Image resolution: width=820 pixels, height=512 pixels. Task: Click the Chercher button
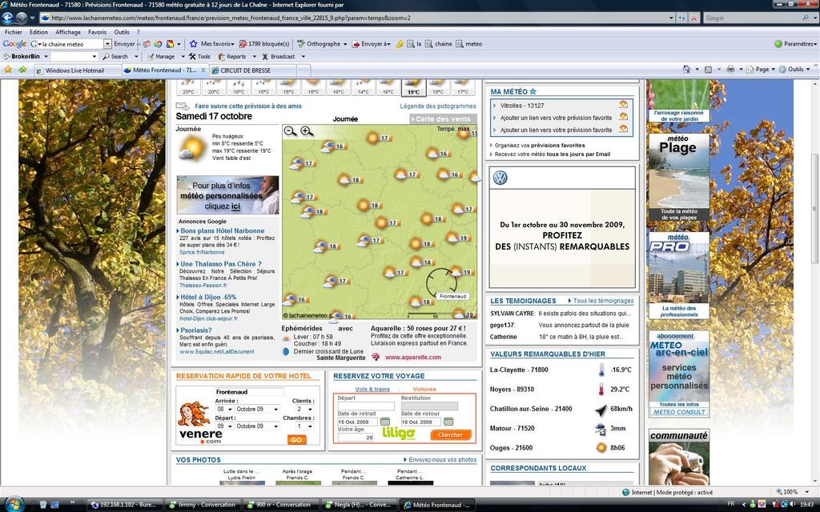pos(451,435)
